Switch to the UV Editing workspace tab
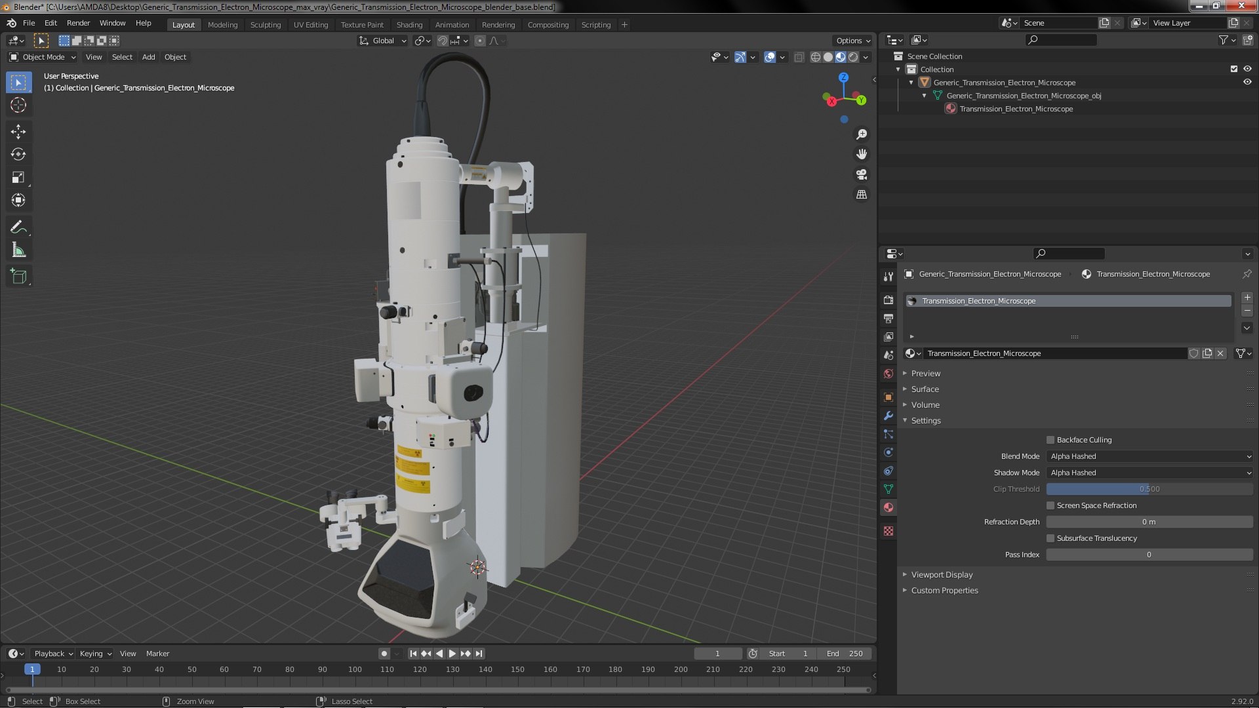Image resolution: width=1259 pixels, height=708 pixels. (310, 25)
